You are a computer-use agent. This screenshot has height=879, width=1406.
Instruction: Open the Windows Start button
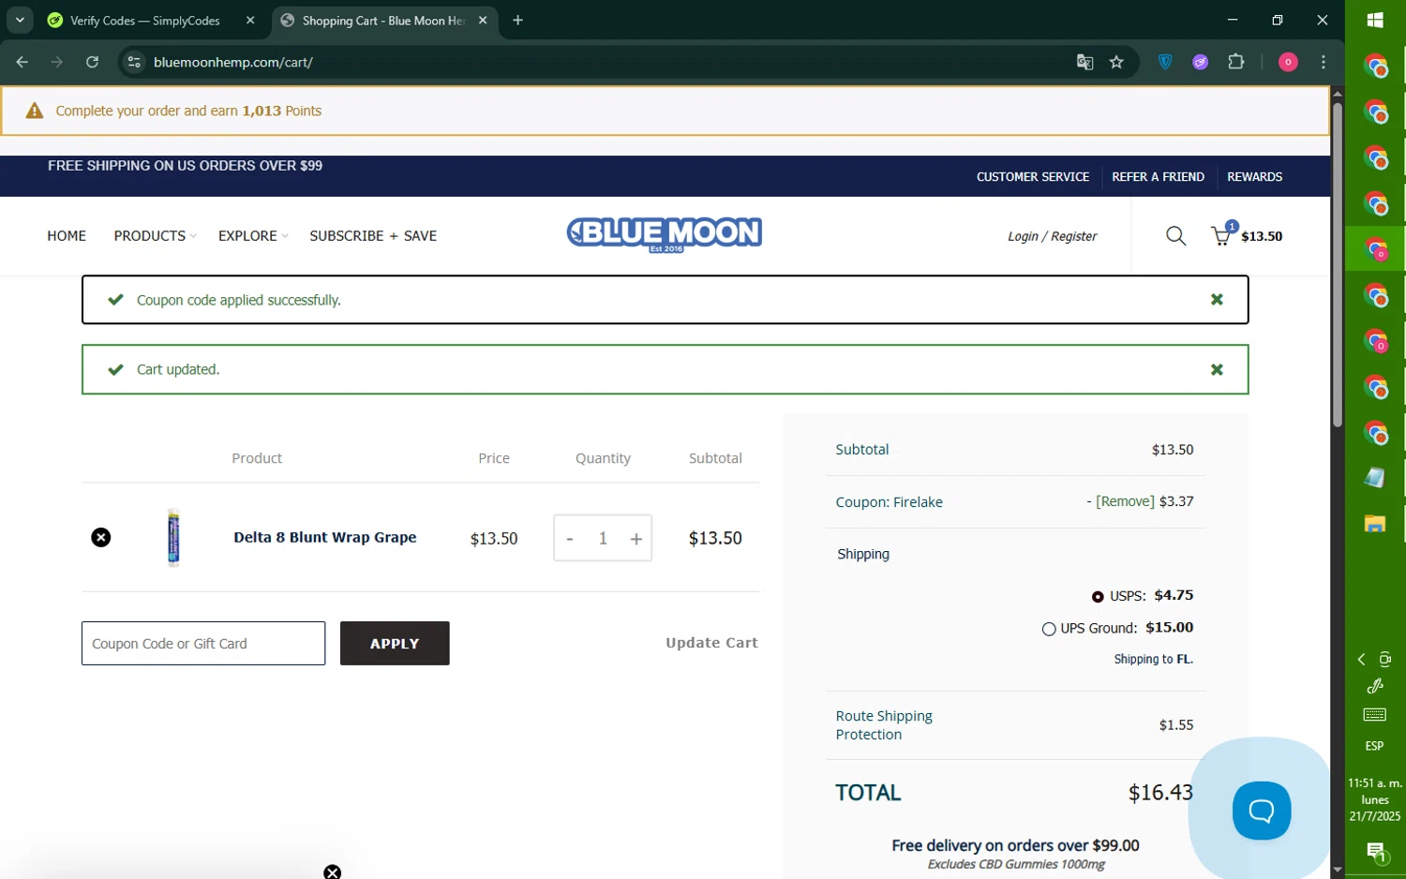1375,20
